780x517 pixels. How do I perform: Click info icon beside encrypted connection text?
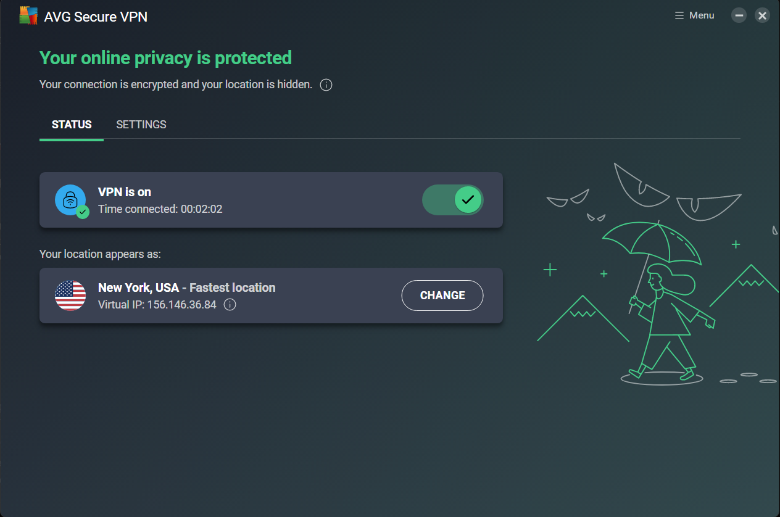(x=326, y=85)
